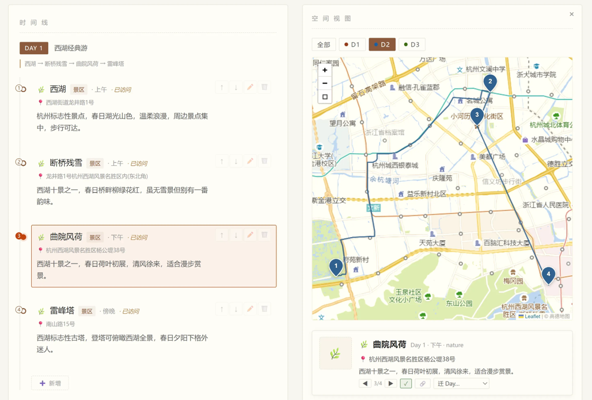Filter map to D1
592x400 pixels.
click(352, 44)
